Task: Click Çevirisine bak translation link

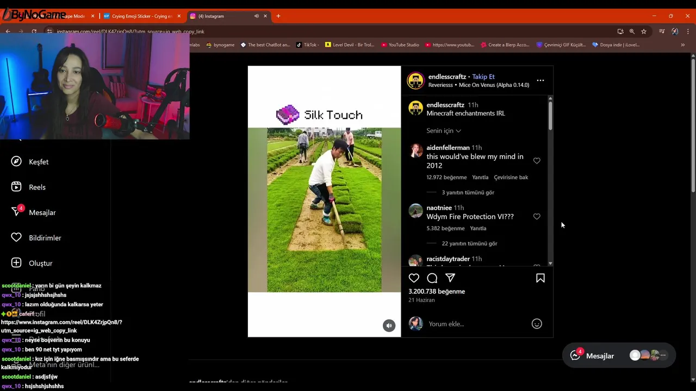Action: coord(511,177)
